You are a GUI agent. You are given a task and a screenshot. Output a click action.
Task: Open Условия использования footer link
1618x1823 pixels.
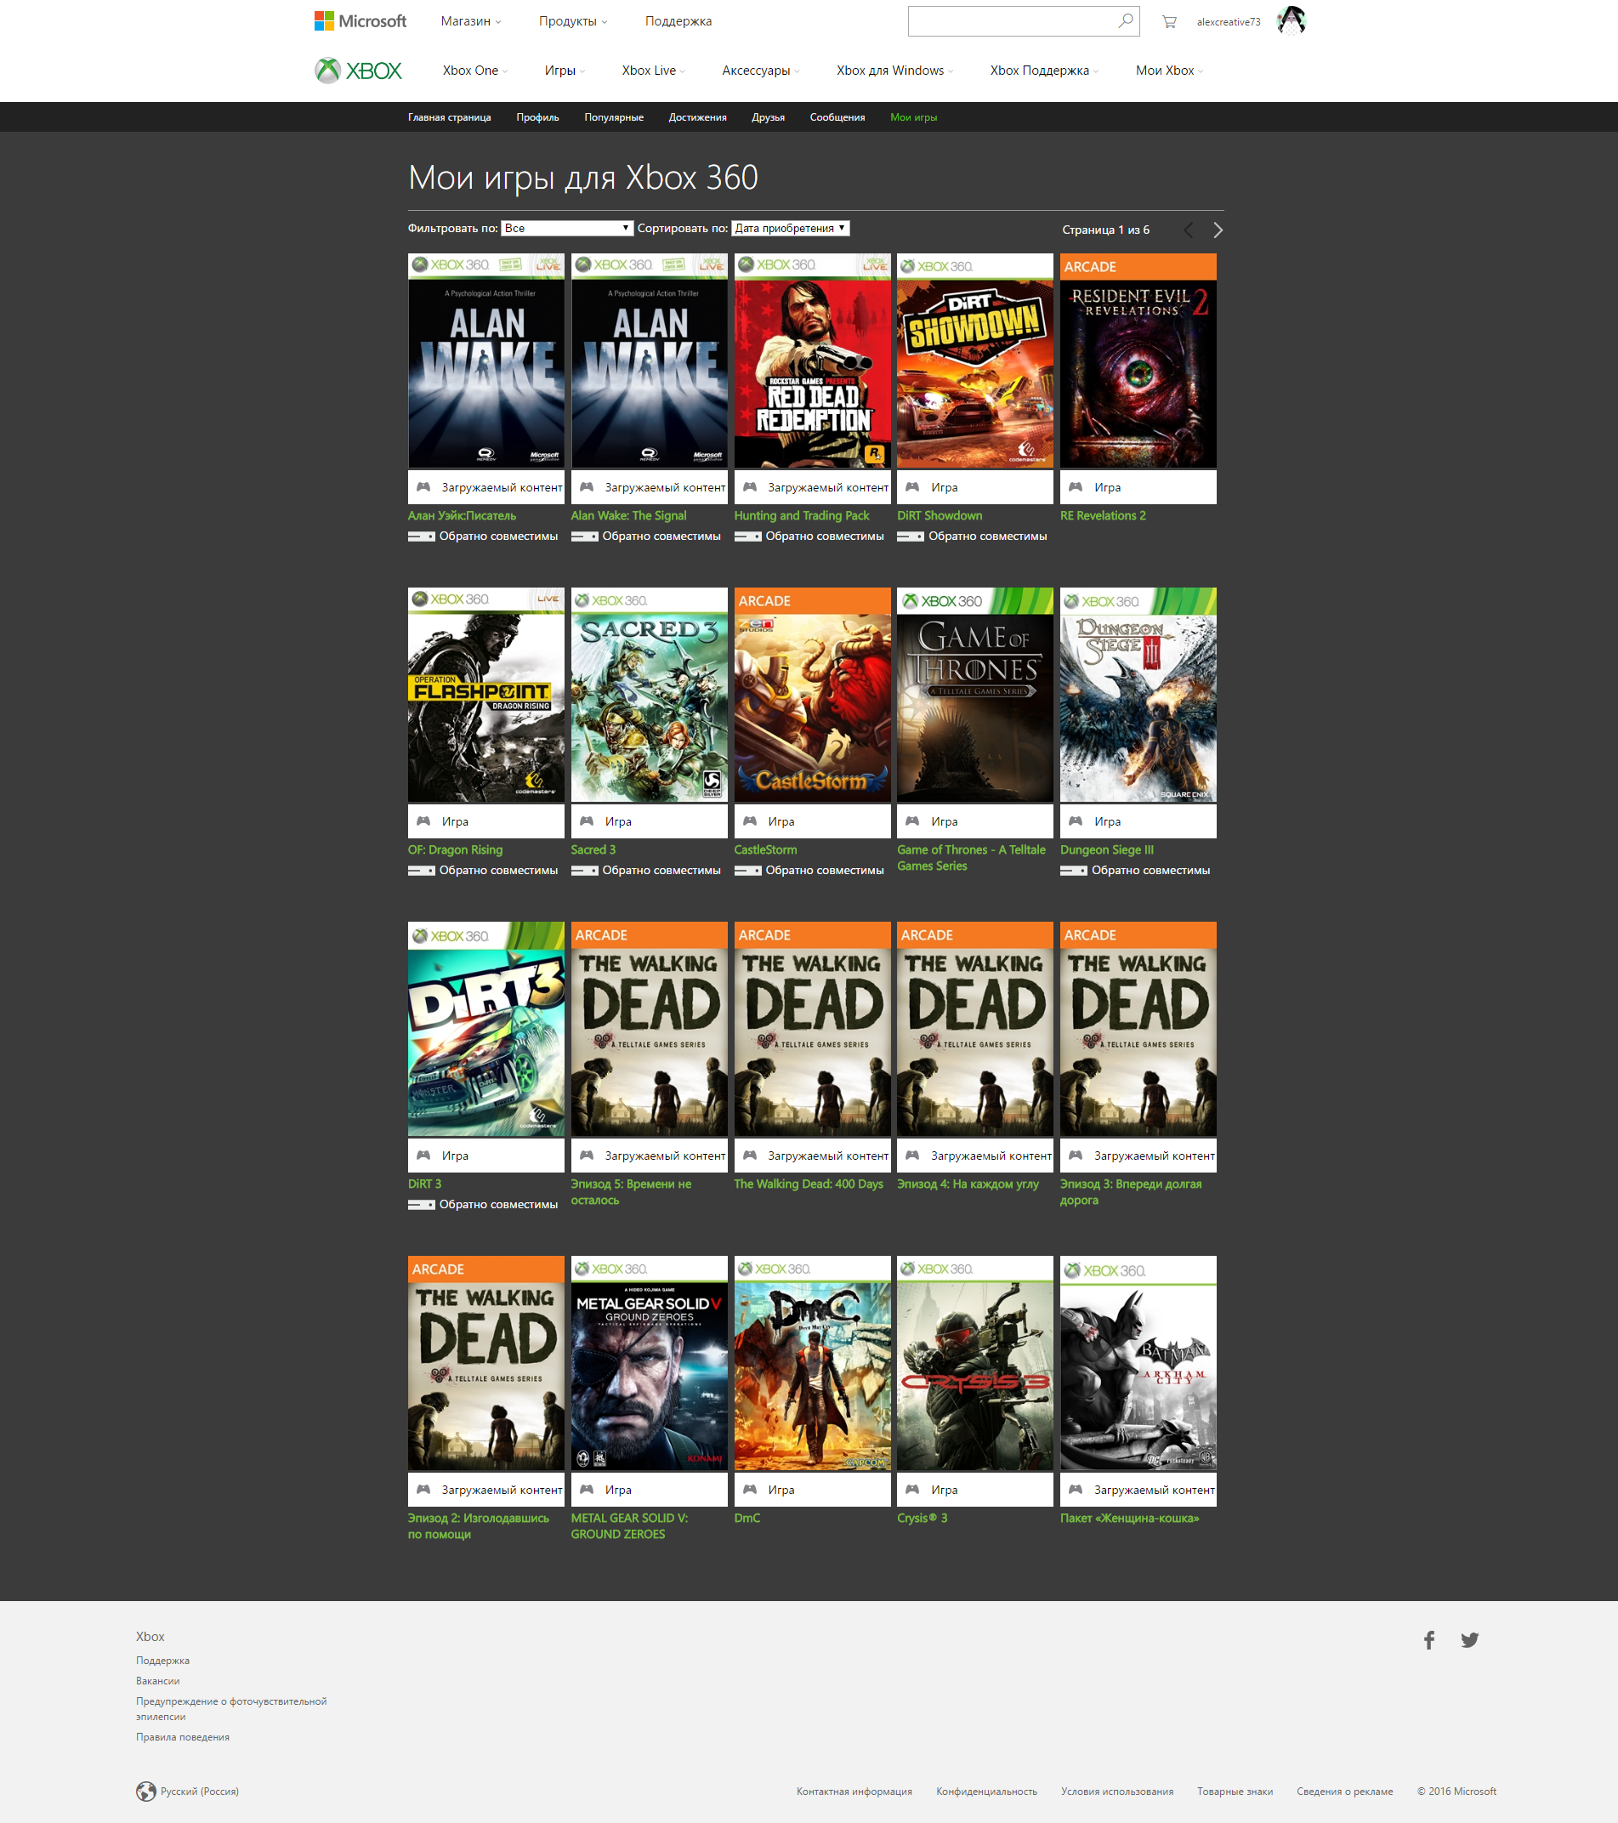(1116, 1792)
